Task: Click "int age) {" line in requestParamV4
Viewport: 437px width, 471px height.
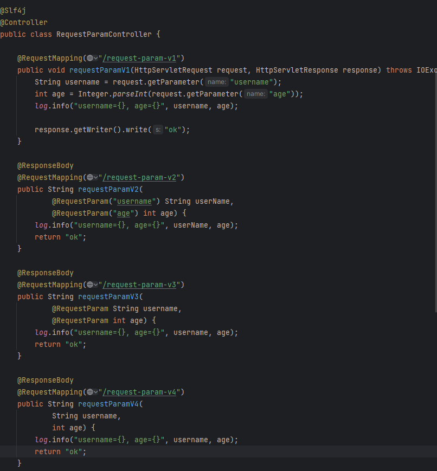Action: (x=74, y=428)
